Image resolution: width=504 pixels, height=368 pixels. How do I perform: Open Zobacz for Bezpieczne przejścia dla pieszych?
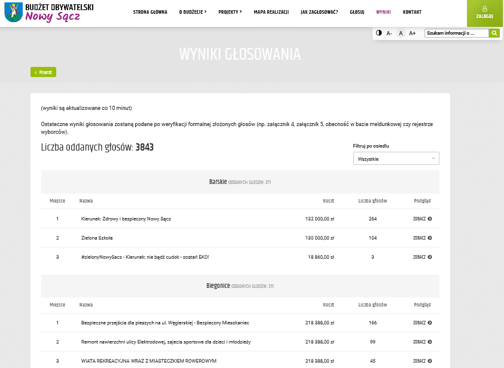point(422,323)
